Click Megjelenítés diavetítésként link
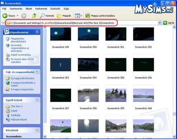 [x=18, y=40]
